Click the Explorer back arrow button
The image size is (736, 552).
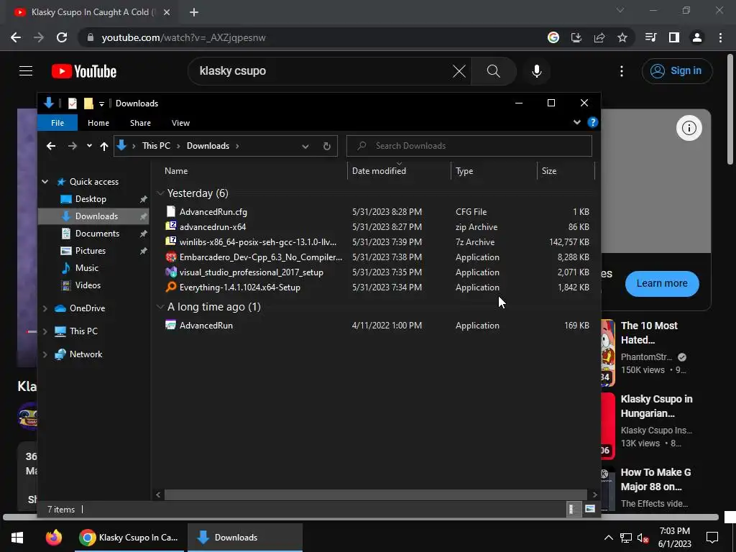pyautogui.click(x=51, y=146)
